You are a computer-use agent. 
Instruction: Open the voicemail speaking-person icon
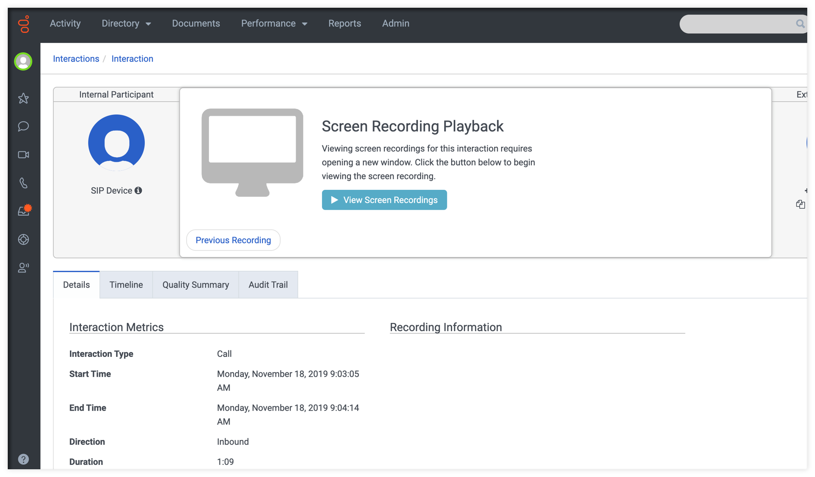coord(23,267)
